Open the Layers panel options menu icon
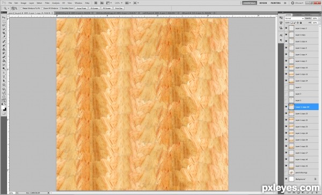Viewport: 322px width, 195px height. click(x=319, y=15)
